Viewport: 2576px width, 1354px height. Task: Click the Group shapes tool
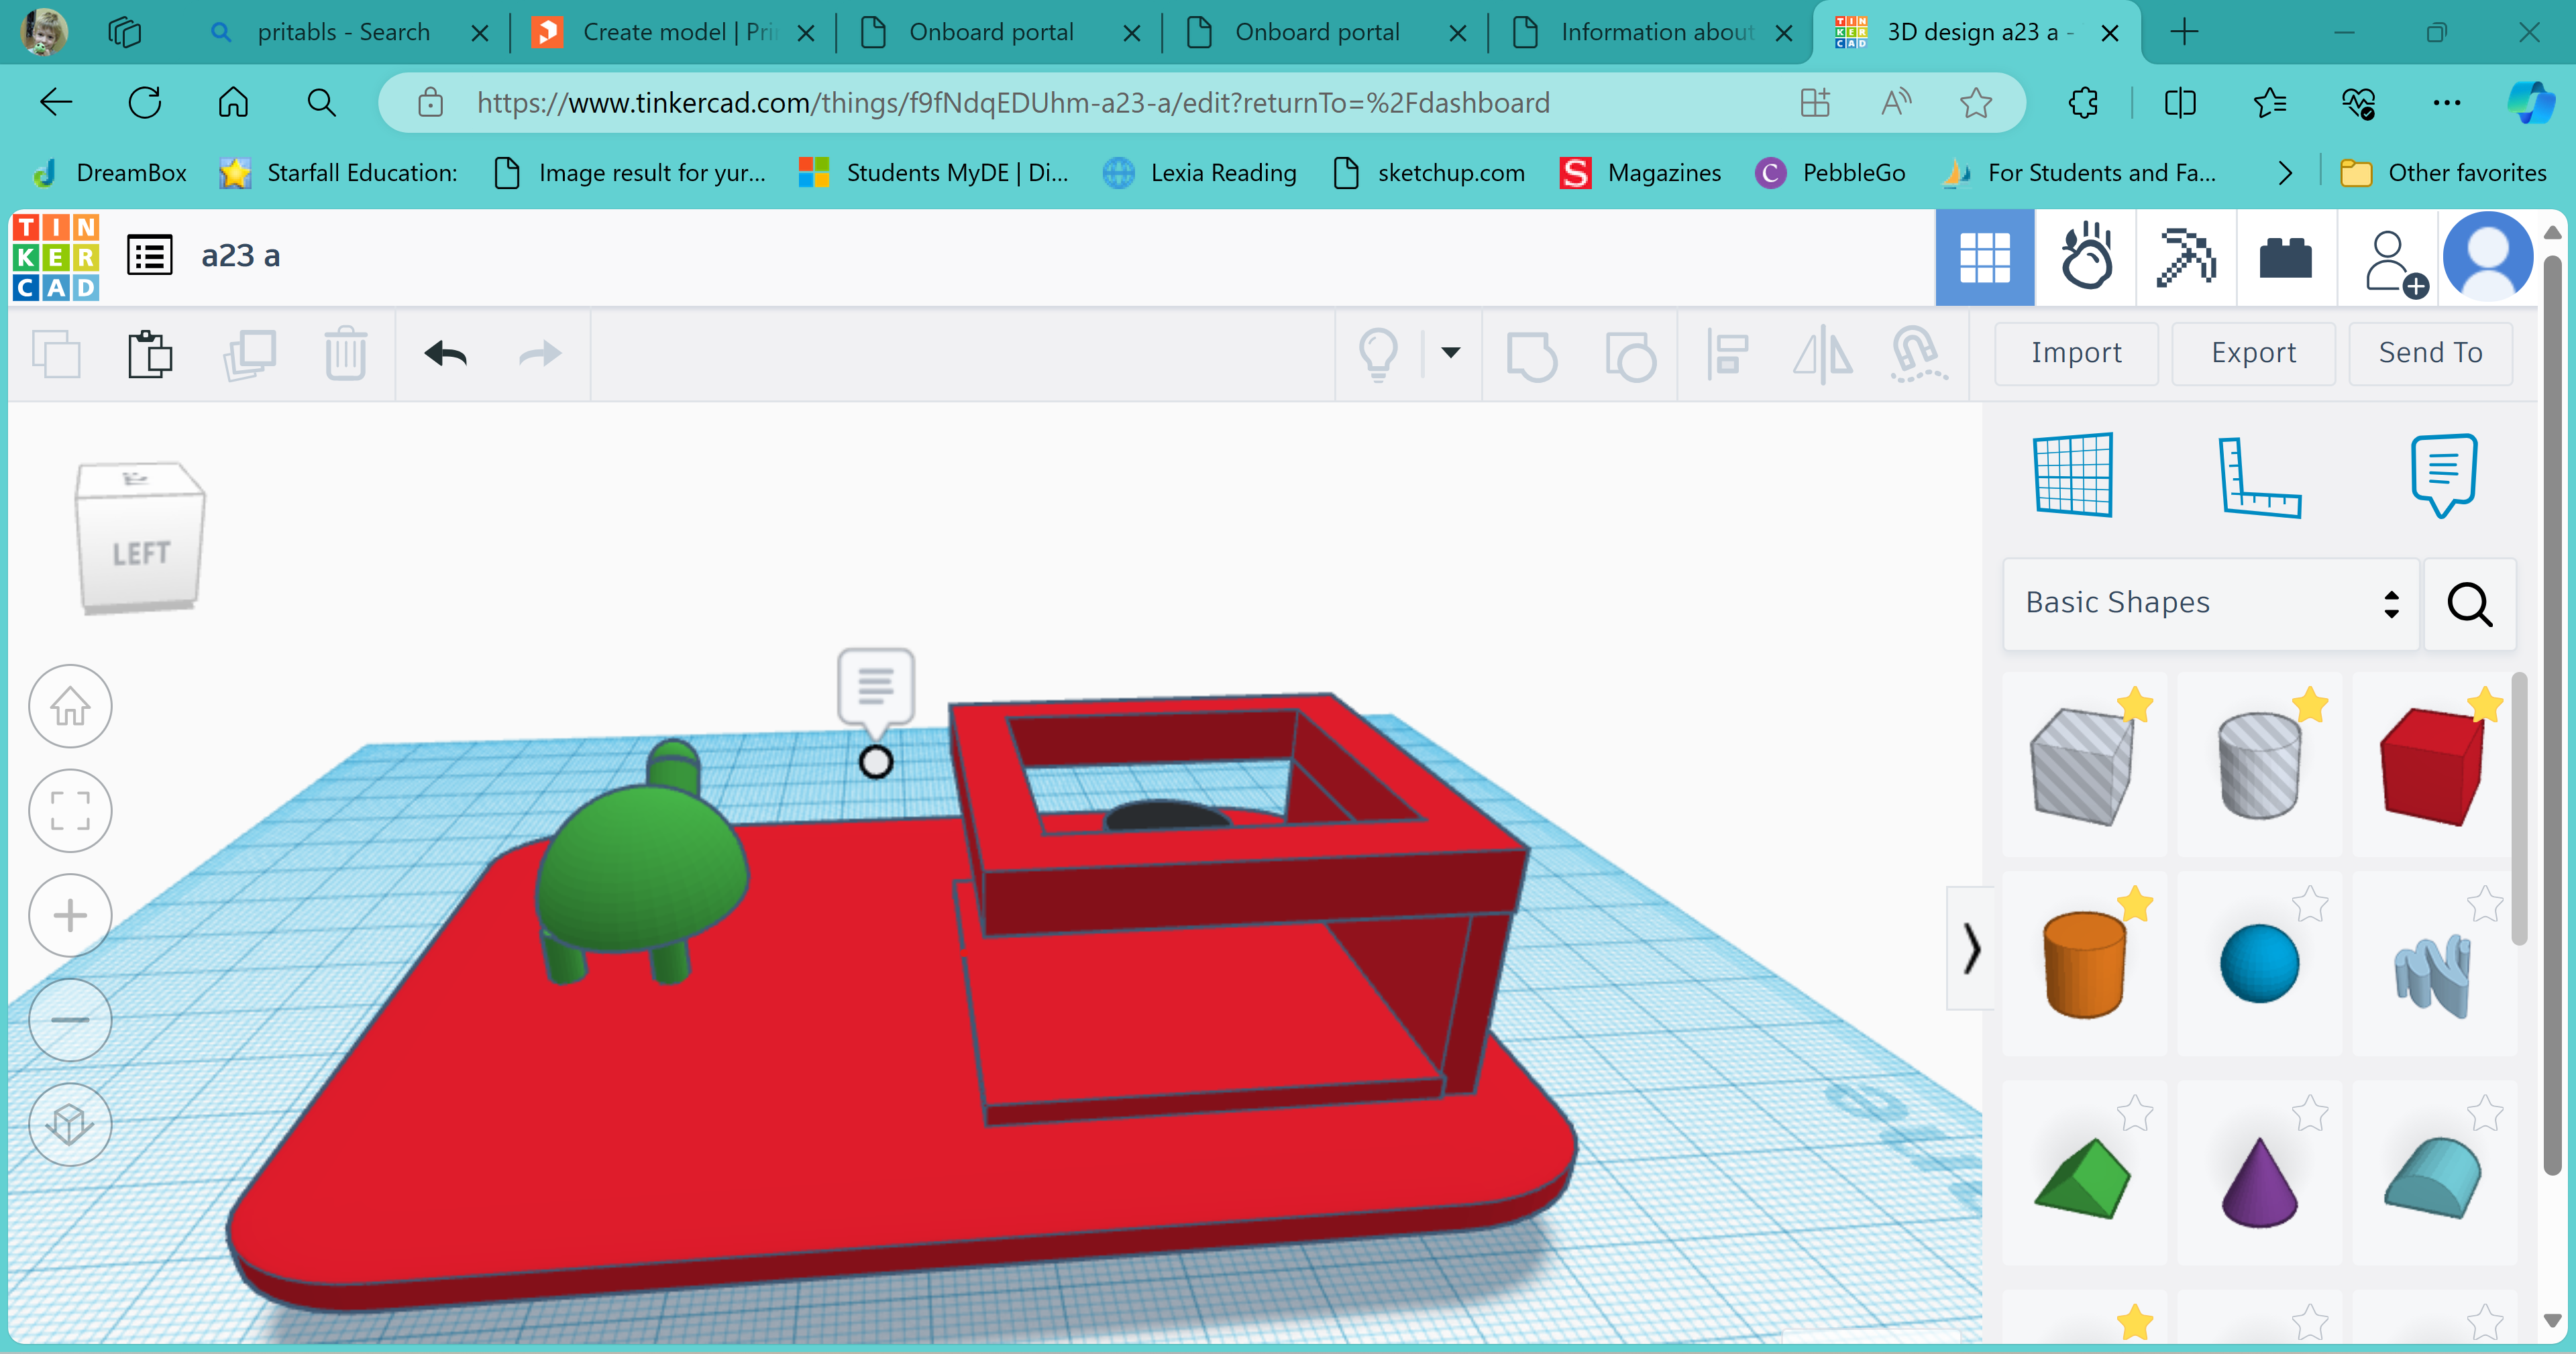[x=1531, y=356]
